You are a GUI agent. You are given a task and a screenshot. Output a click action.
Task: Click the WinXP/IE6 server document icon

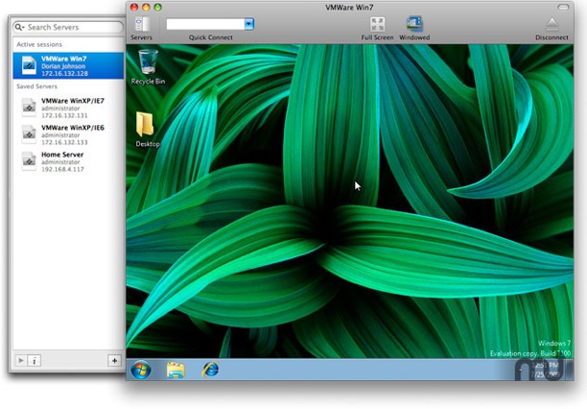29,134
